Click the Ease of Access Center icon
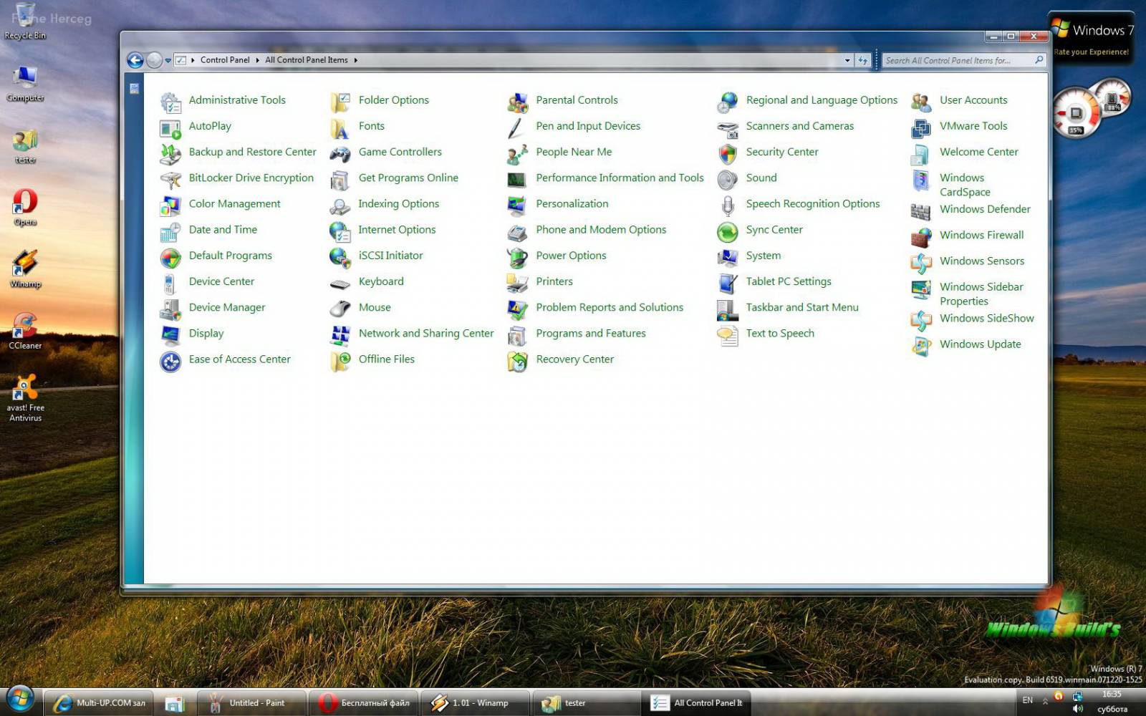 [x=170, y=362]
